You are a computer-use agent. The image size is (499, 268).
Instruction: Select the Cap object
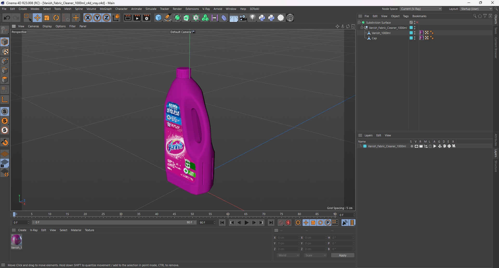374,38
